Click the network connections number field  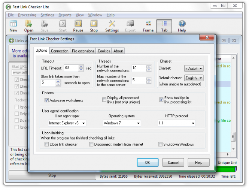point(139,68)
